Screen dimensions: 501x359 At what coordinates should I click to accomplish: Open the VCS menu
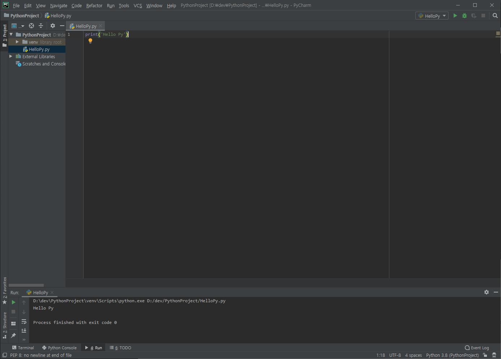click(x=138, y=5)
